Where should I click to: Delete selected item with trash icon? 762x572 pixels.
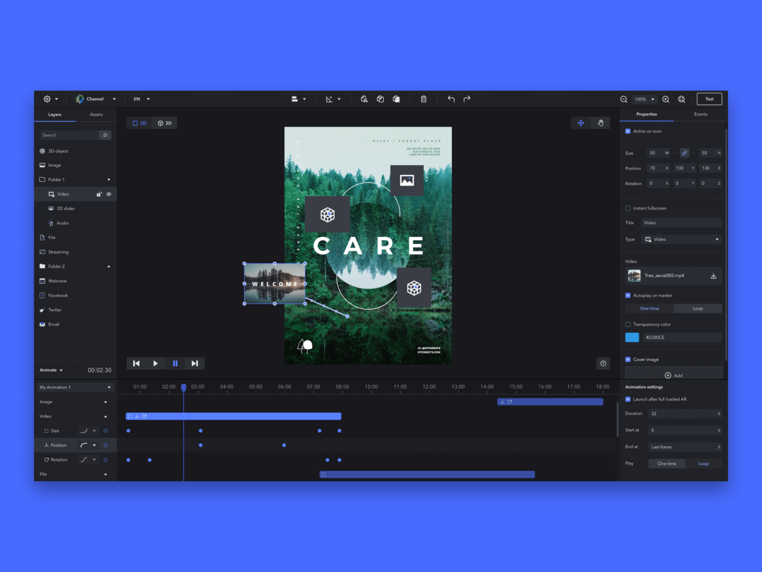click(424, 99)
